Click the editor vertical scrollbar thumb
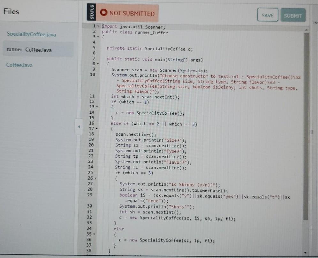The height and width of the screenshot is (258, 318). [x=306, y=126]
